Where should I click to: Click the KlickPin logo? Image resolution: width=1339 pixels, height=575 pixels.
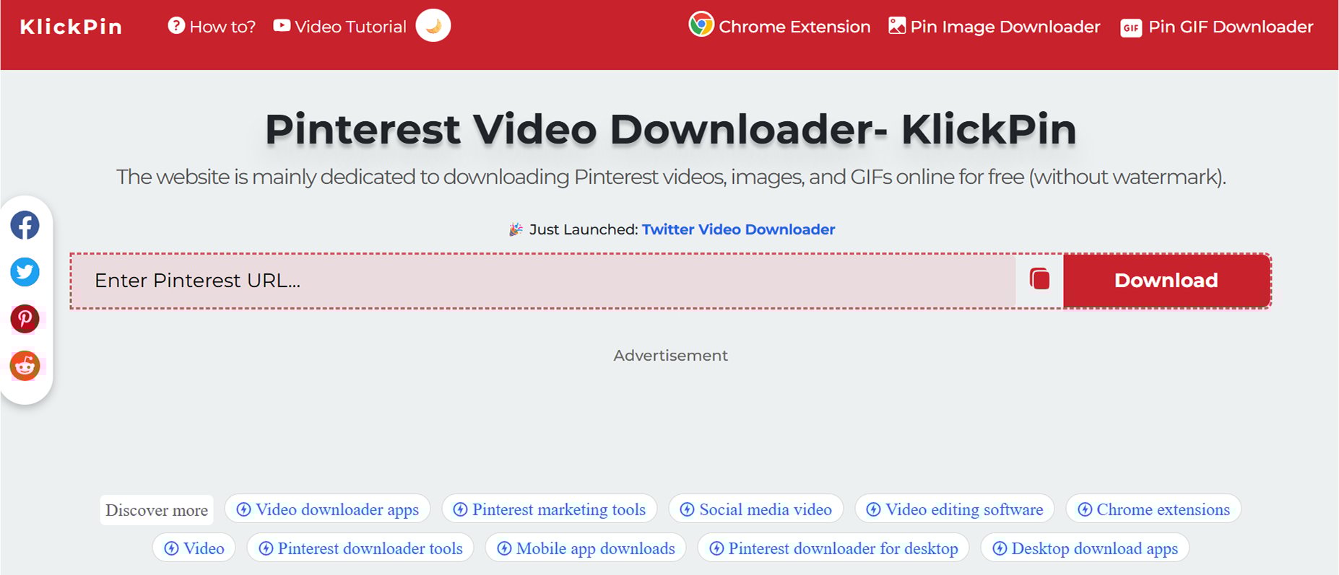(x=71, y=27)
